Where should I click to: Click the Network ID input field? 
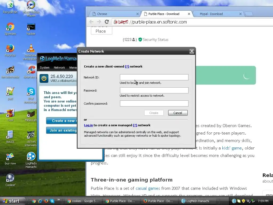point(154,77)
